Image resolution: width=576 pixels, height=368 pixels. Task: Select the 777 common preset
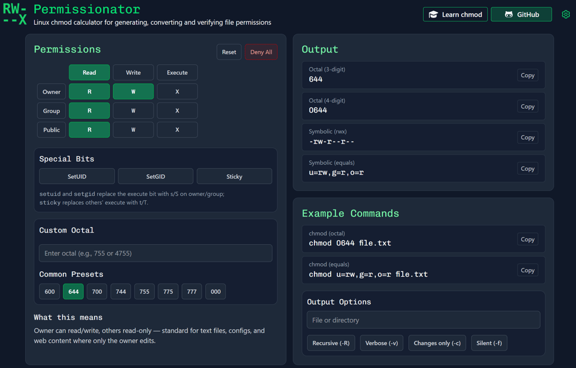tap(191, 291)
